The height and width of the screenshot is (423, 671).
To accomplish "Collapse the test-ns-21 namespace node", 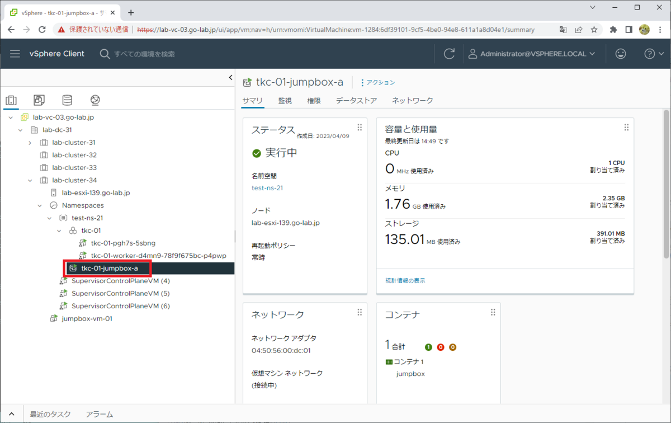I will point(49,218).
